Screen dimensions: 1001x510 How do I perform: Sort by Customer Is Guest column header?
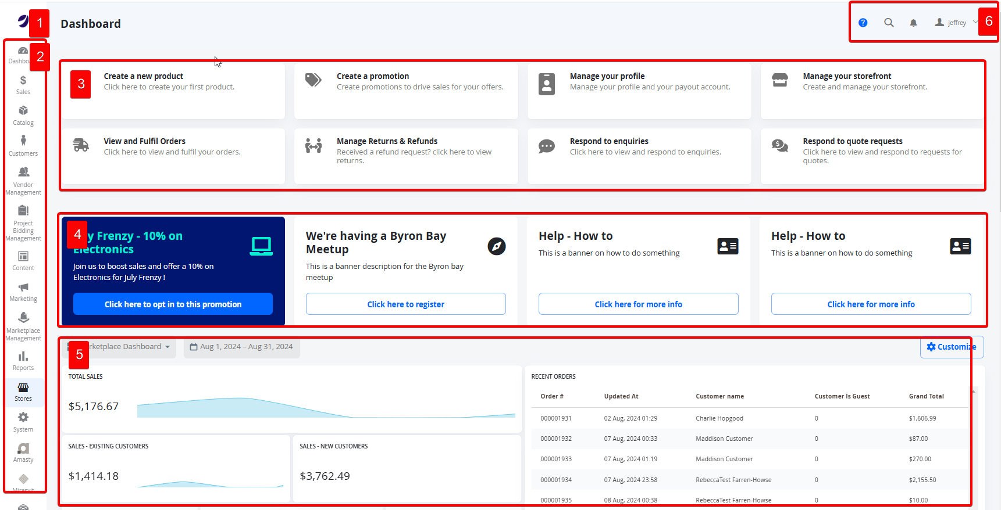pos(842,396)
